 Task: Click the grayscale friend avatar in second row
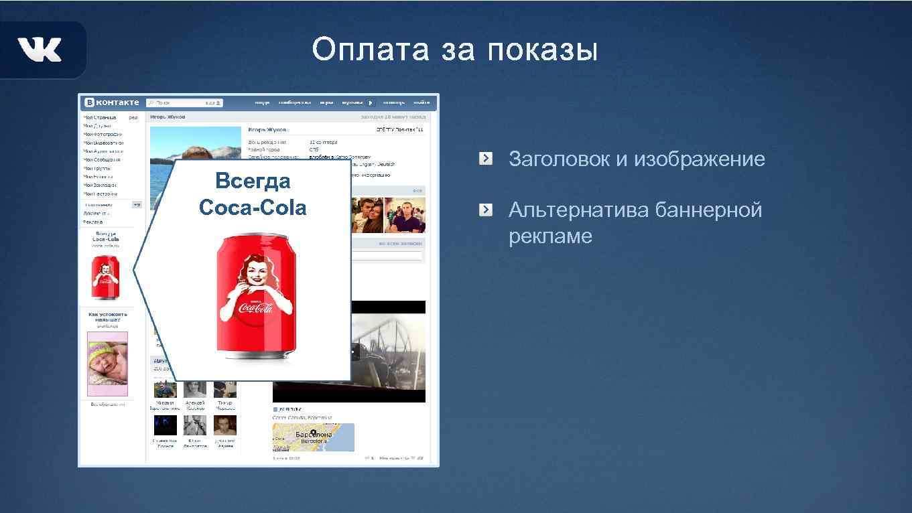195,425
